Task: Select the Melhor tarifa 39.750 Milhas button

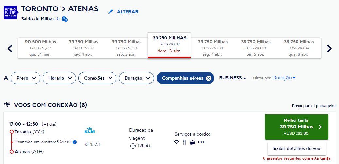Action: pyautogui.click(x=297, y=127)
